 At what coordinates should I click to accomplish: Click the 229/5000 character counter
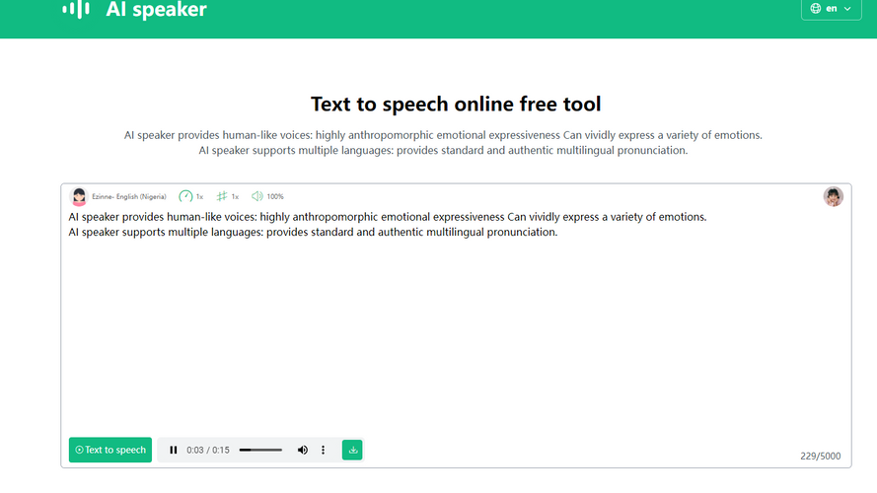pos(821,457)
